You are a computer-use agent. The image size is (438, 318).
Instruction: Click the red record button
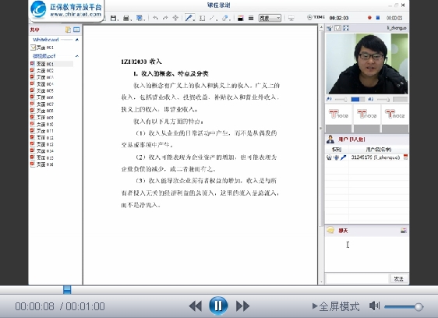click(369, 18)
